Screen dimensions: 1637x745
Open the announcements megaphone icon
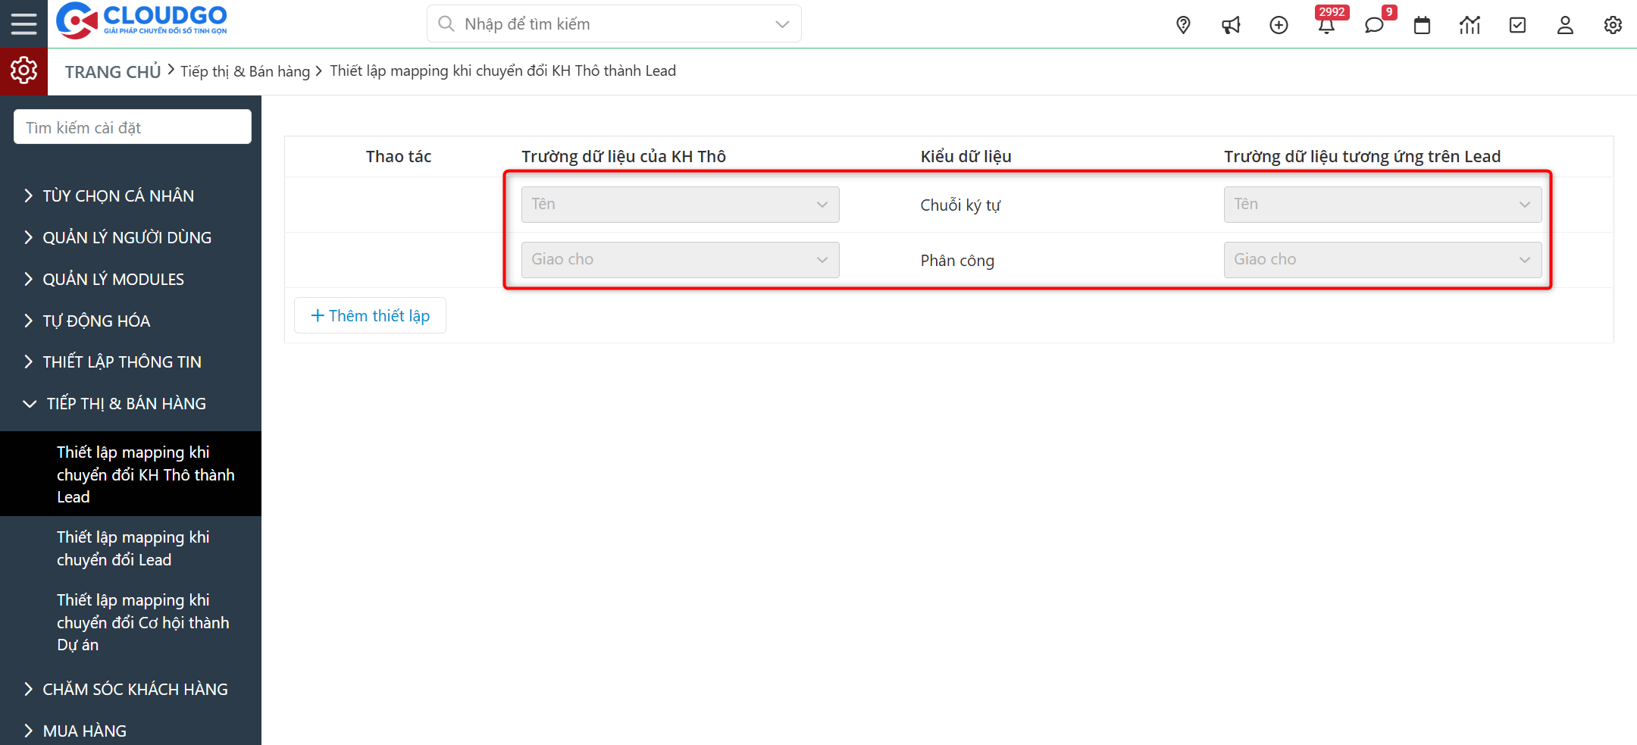[x=1231, y=25]
